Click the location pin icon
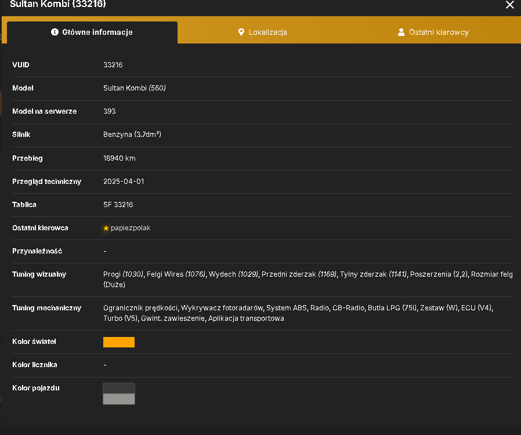 coord(241,32)
